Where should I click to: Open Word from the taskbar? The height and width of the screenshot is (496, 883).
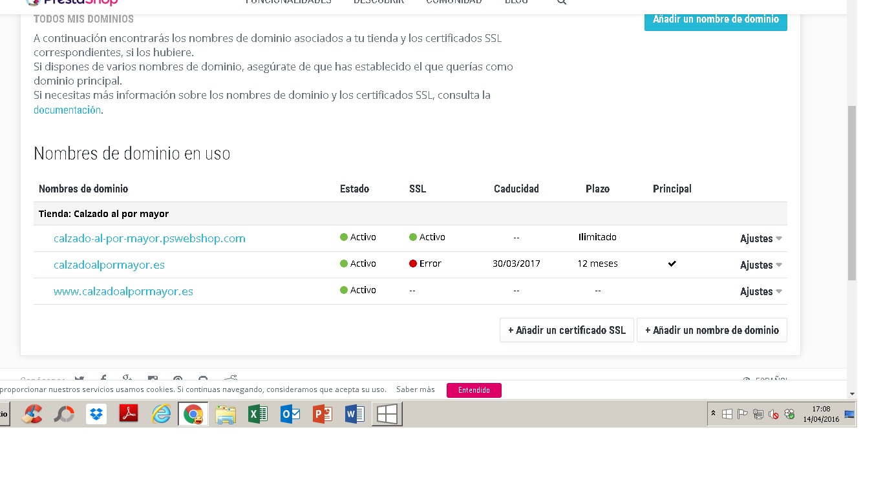point(355,414)
